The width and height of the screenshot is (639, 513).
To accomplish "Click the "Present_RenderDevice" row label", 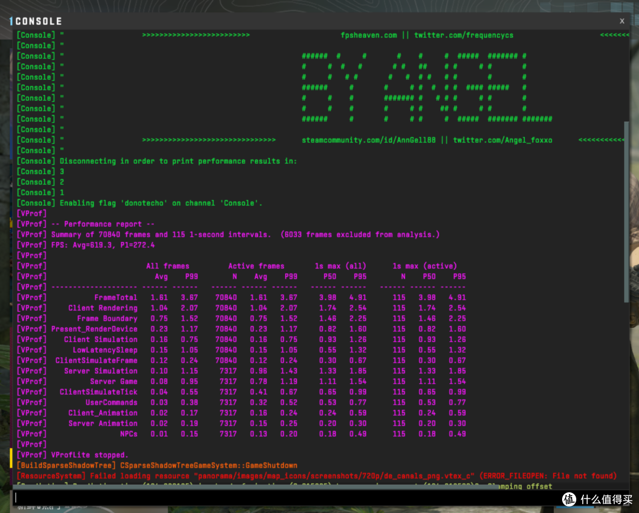I will tap(94, 329).
